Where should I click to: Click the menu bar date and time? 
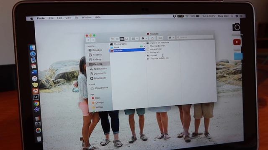pyautogui.click(x=209, y=16)
